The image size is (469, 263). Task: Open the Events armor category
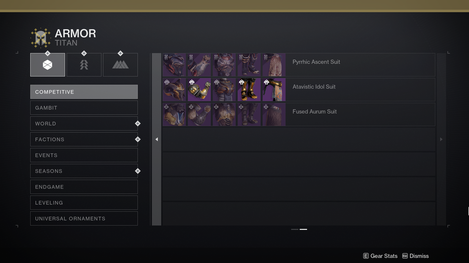point(84,155)
